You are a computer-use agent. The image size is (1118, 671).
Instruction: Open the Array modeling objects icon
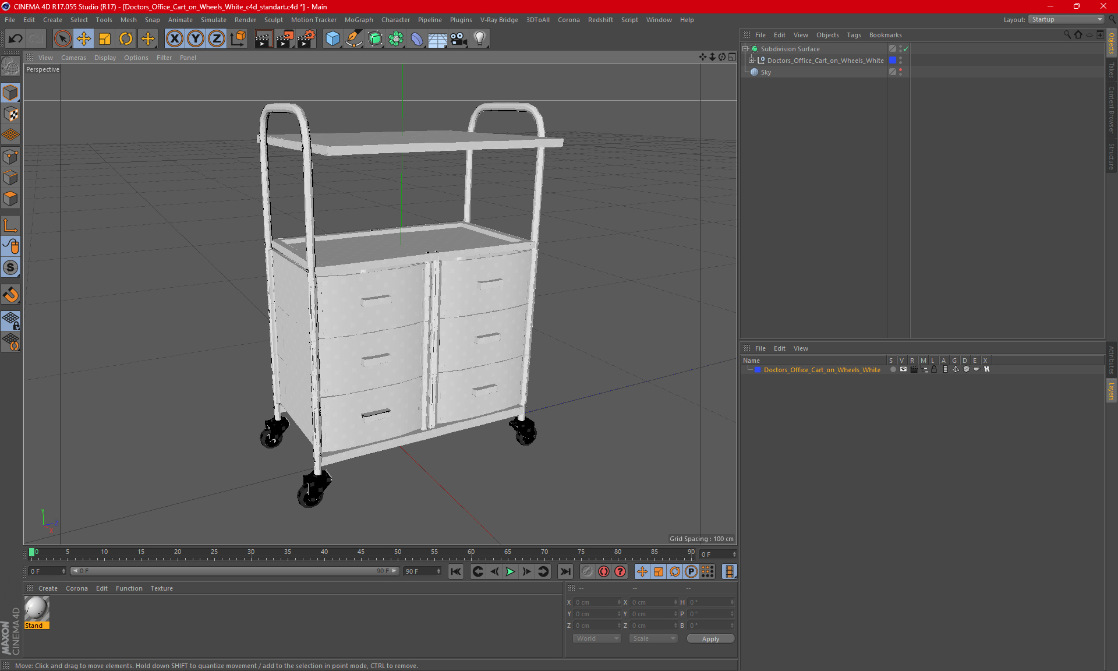(396, 38)
